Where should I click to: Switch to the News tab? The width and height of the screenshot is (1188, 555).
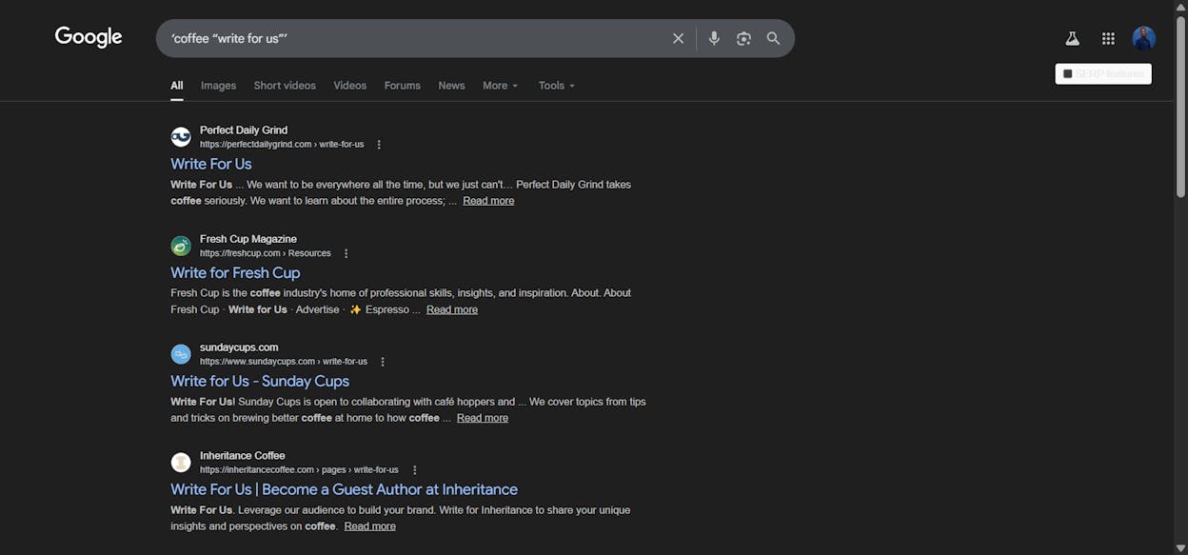pyautogui.click(x=451, y=86)
